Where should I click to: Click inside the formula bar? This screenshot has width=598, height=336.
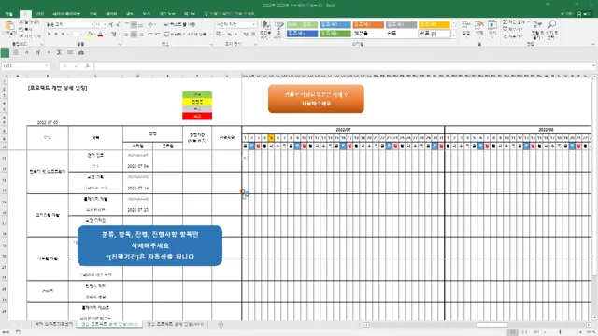[343, 66]
